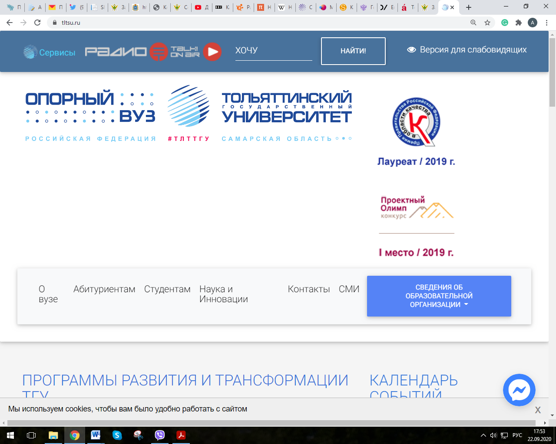556x444 pixels.
Task: Open the Абитуриентам menu item
Action: [104, 289]
